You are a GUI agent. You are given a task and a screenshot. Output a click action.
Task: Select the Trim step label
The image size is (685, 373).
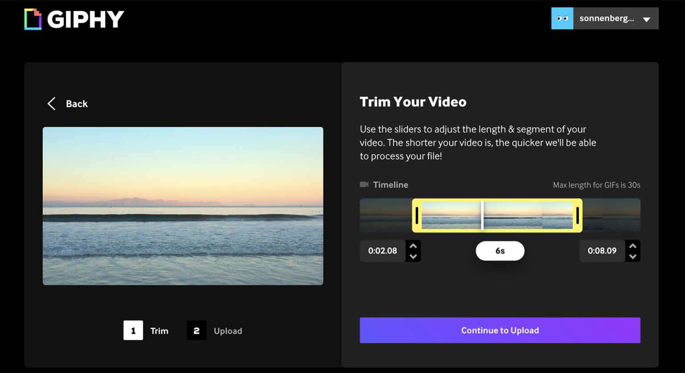pyautogui.click(x=159, y=331)
